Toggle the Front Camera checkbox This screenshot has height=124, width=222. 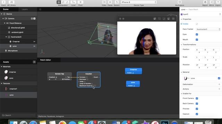tap(197, 98)
